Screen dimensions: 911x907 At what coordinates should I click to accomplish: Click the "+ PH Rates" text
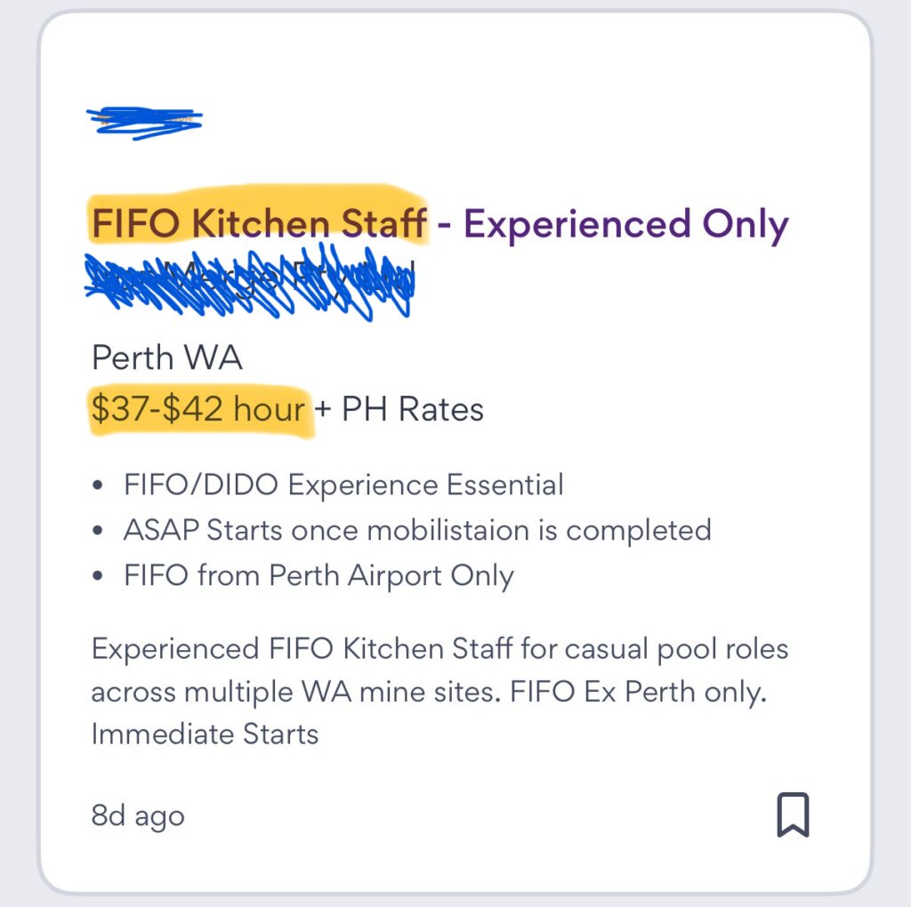(400, 410)
